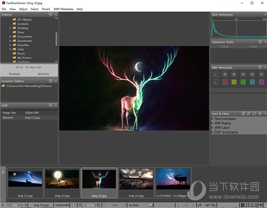
Task: Click the Purchase link
Action: pos(14,74)
